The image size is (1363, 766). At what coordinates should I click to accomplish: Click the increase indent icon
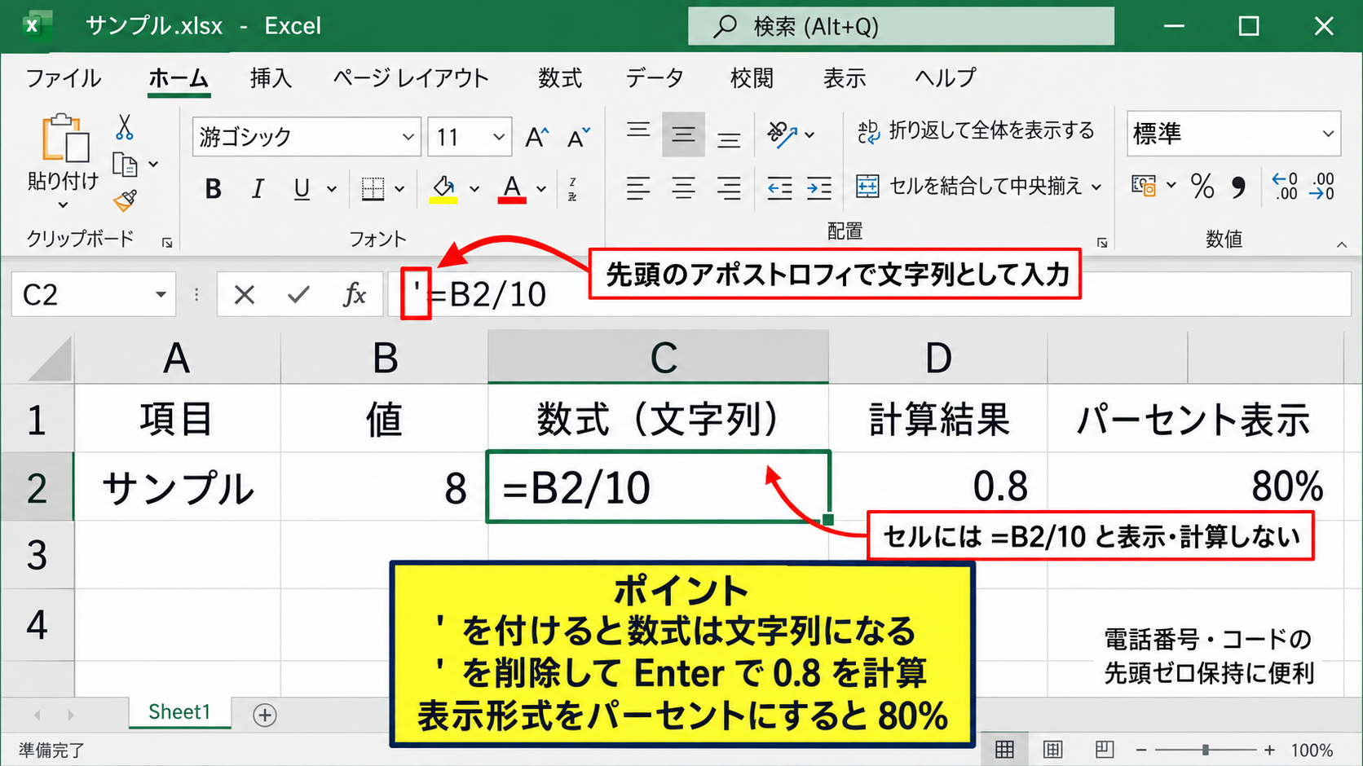(819, 189)
